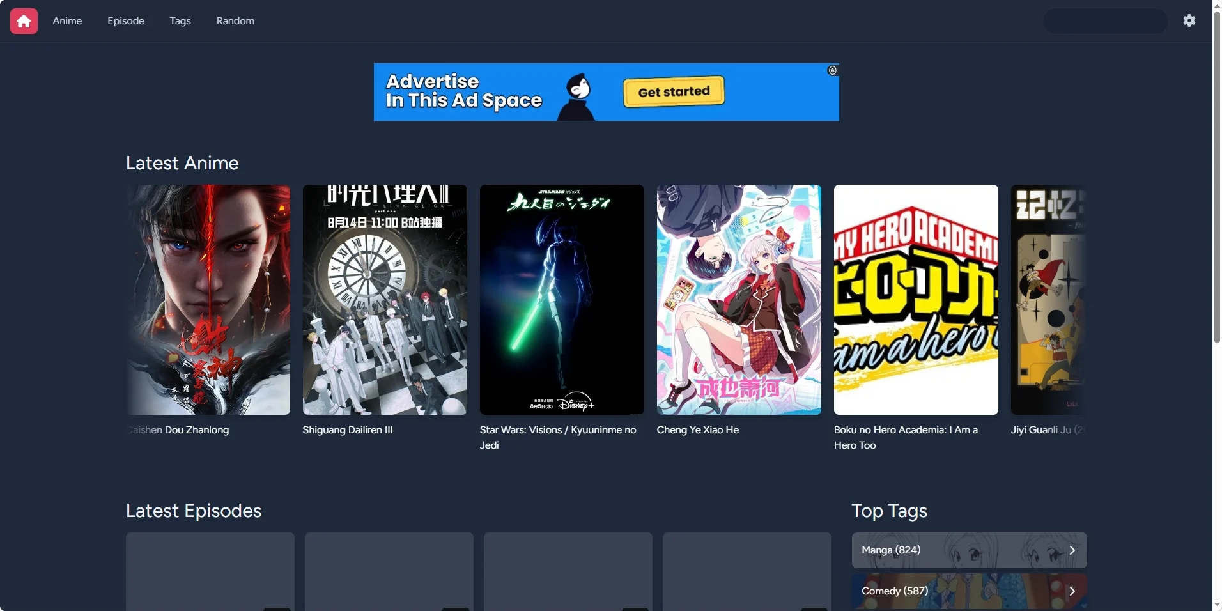1222x611 pixels.
Task: Click the My Hero Academia logo poster
Action: (x=916, y=300)
